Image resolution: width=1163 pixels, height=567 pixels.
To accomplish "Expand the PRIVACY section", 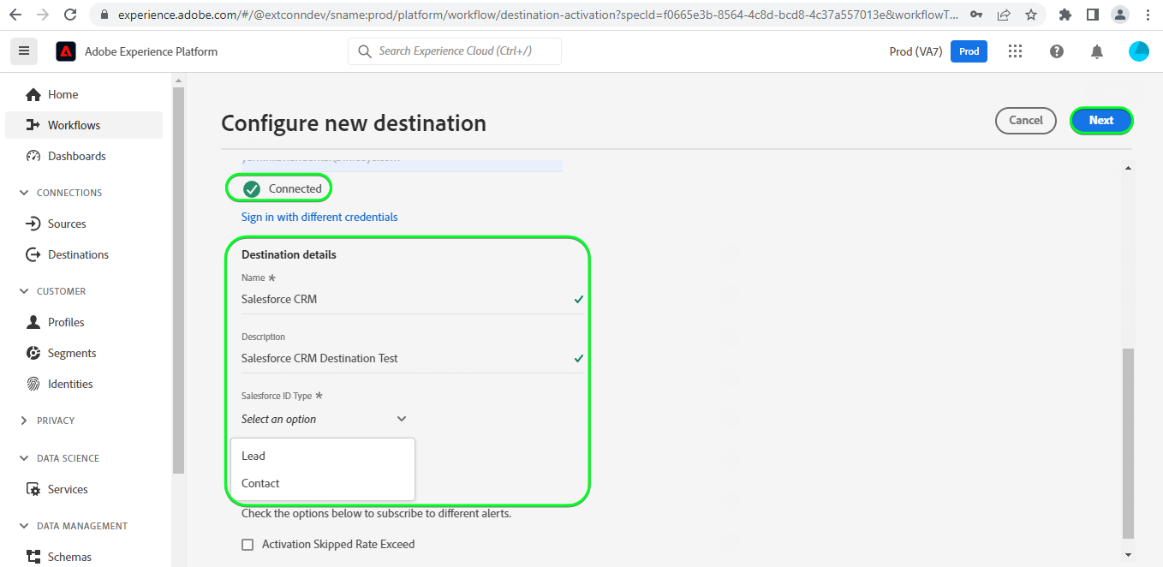I will point(24,421).
